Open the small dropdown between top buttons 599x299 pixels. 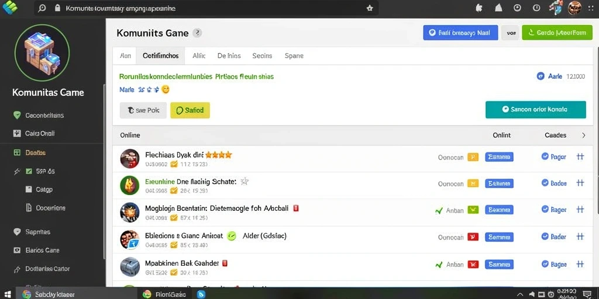pos(511,33)
